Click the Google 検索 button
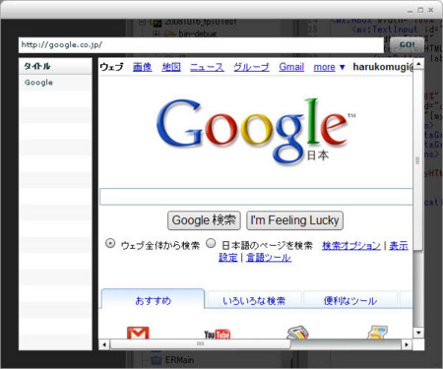The image size is (443, 369). (x=204, y=220)
